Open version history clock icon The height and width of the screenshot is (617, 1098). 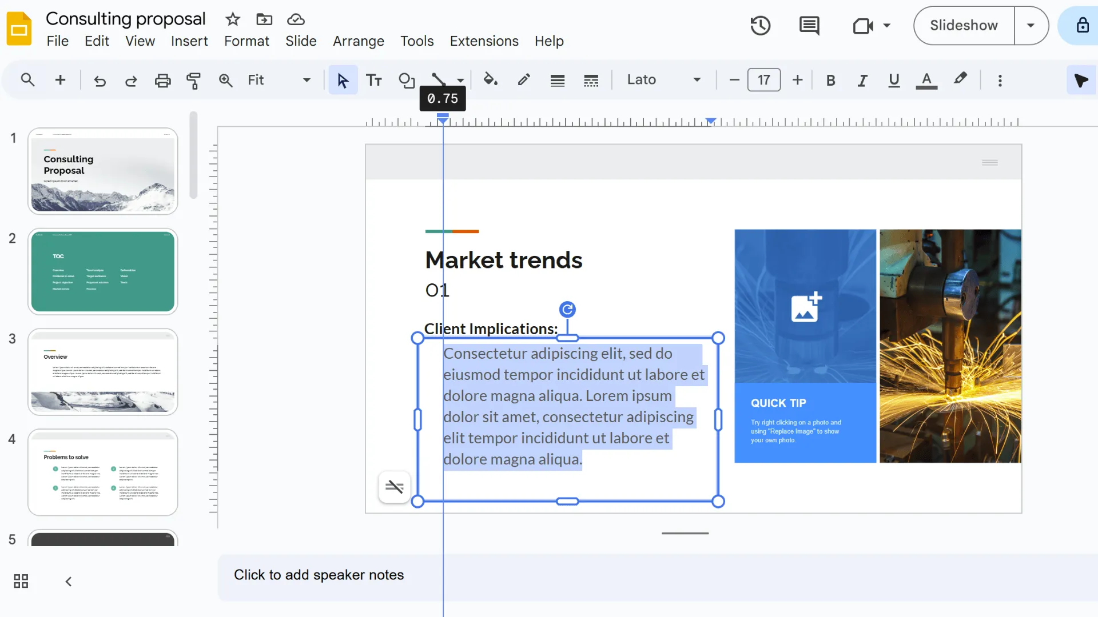pyautogui.click(x=760, y=26)
